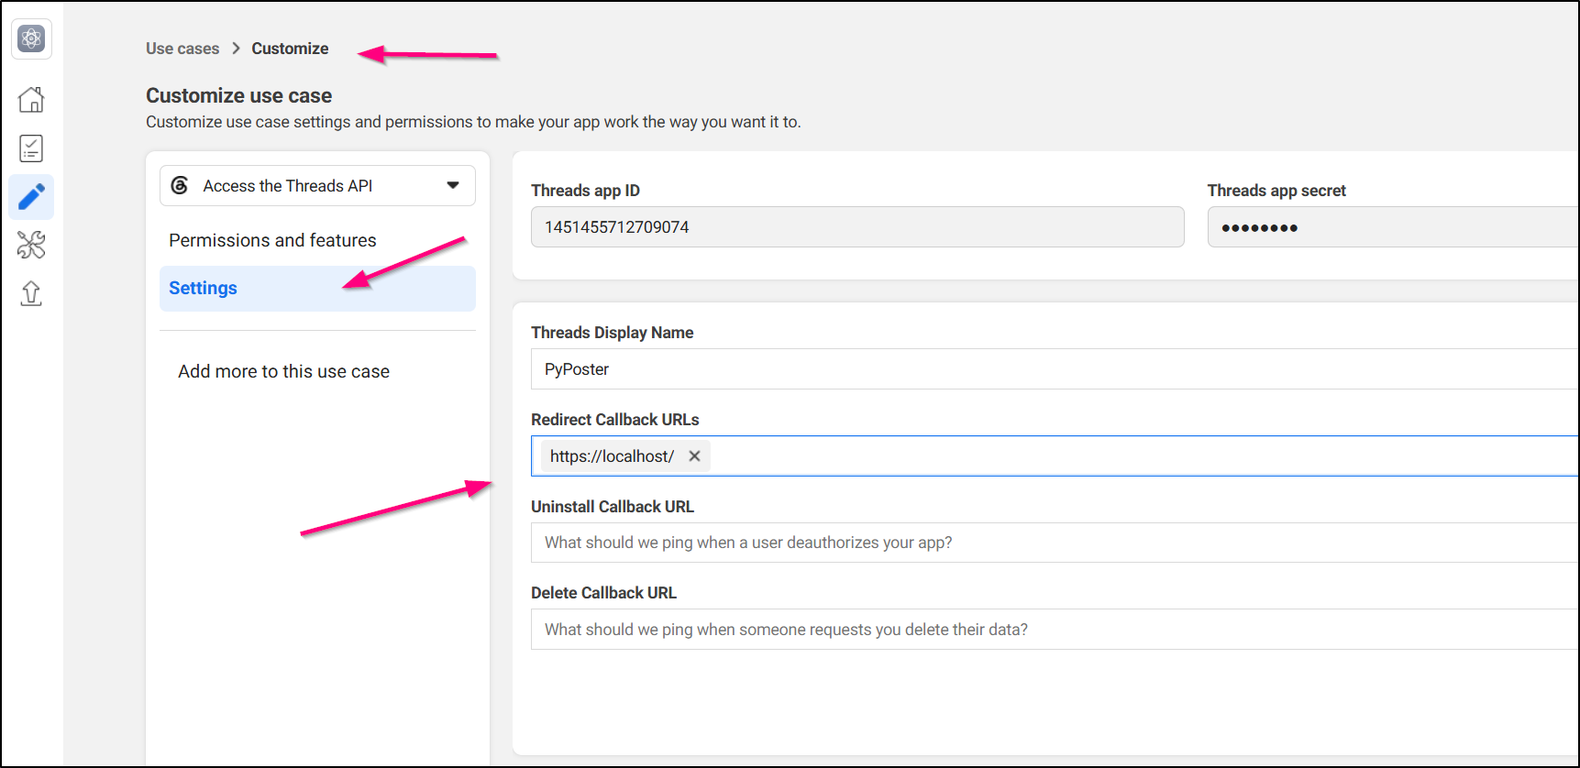This screenshot has width=1580, height=768.
Task: Click the Threads app ID label
Action: pyautogui.click(x=585, y=191)
